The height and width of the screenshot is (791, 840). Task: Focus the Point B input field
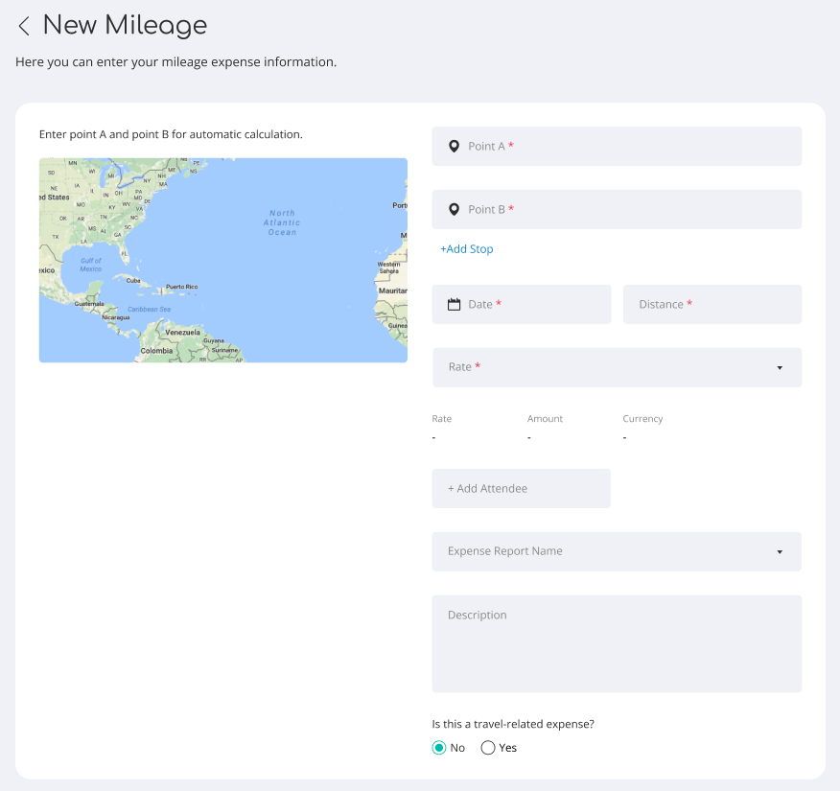[617, 209]
